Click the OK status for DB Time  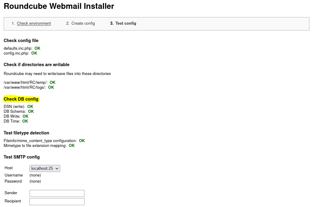[25, 121]
